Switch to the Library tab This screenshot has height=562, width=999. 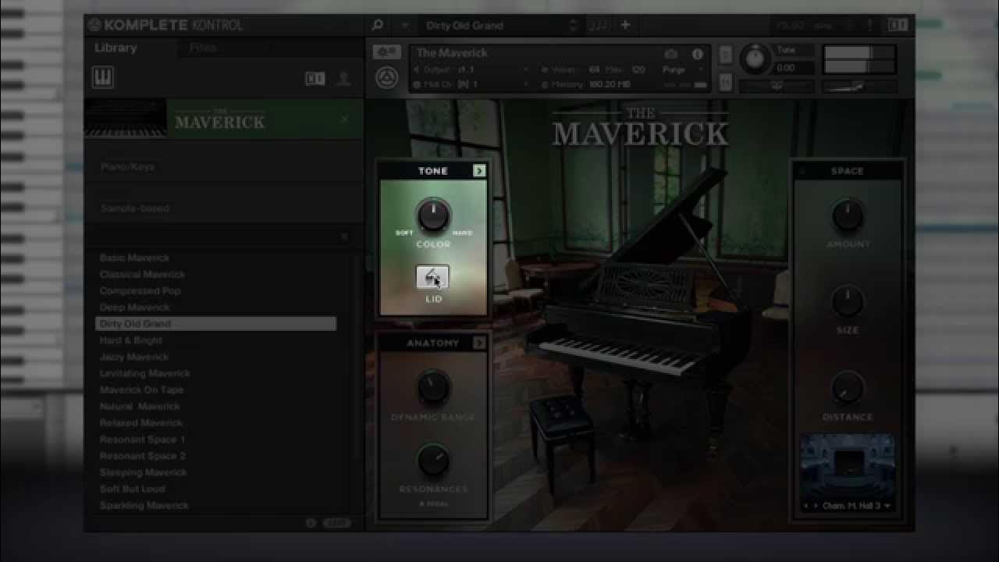tap(116, 48)
